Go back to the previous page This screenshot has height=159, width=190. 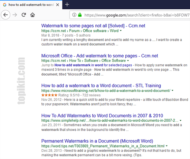[6, 15]
